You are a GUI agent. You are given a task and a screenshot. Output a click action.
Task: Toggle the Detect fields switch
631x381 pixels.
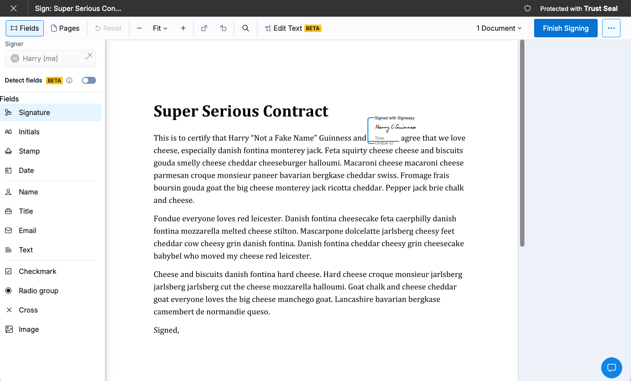[x=89, y=80]
